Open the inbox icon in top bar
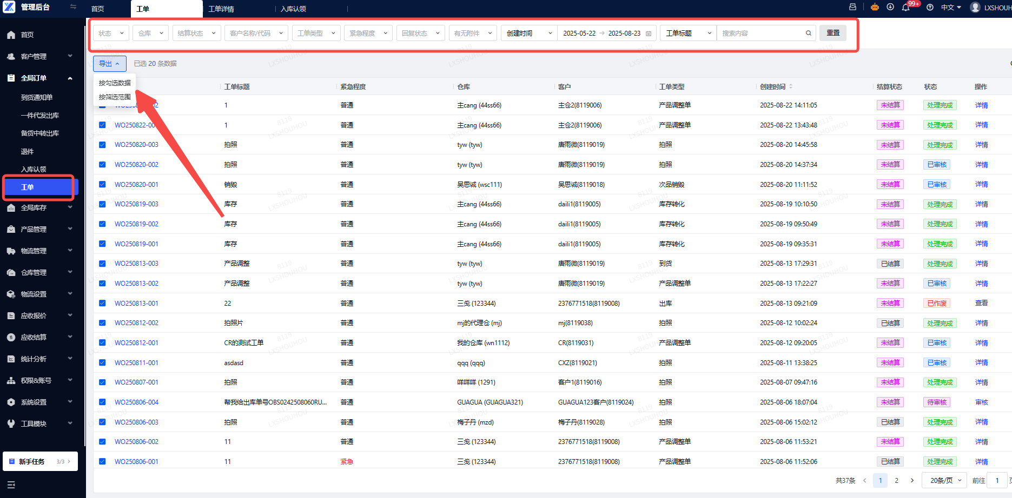 click(852, 7)
